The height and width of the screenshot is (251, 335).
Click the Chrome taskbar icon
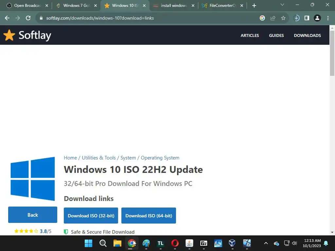[x=132, y=243]
